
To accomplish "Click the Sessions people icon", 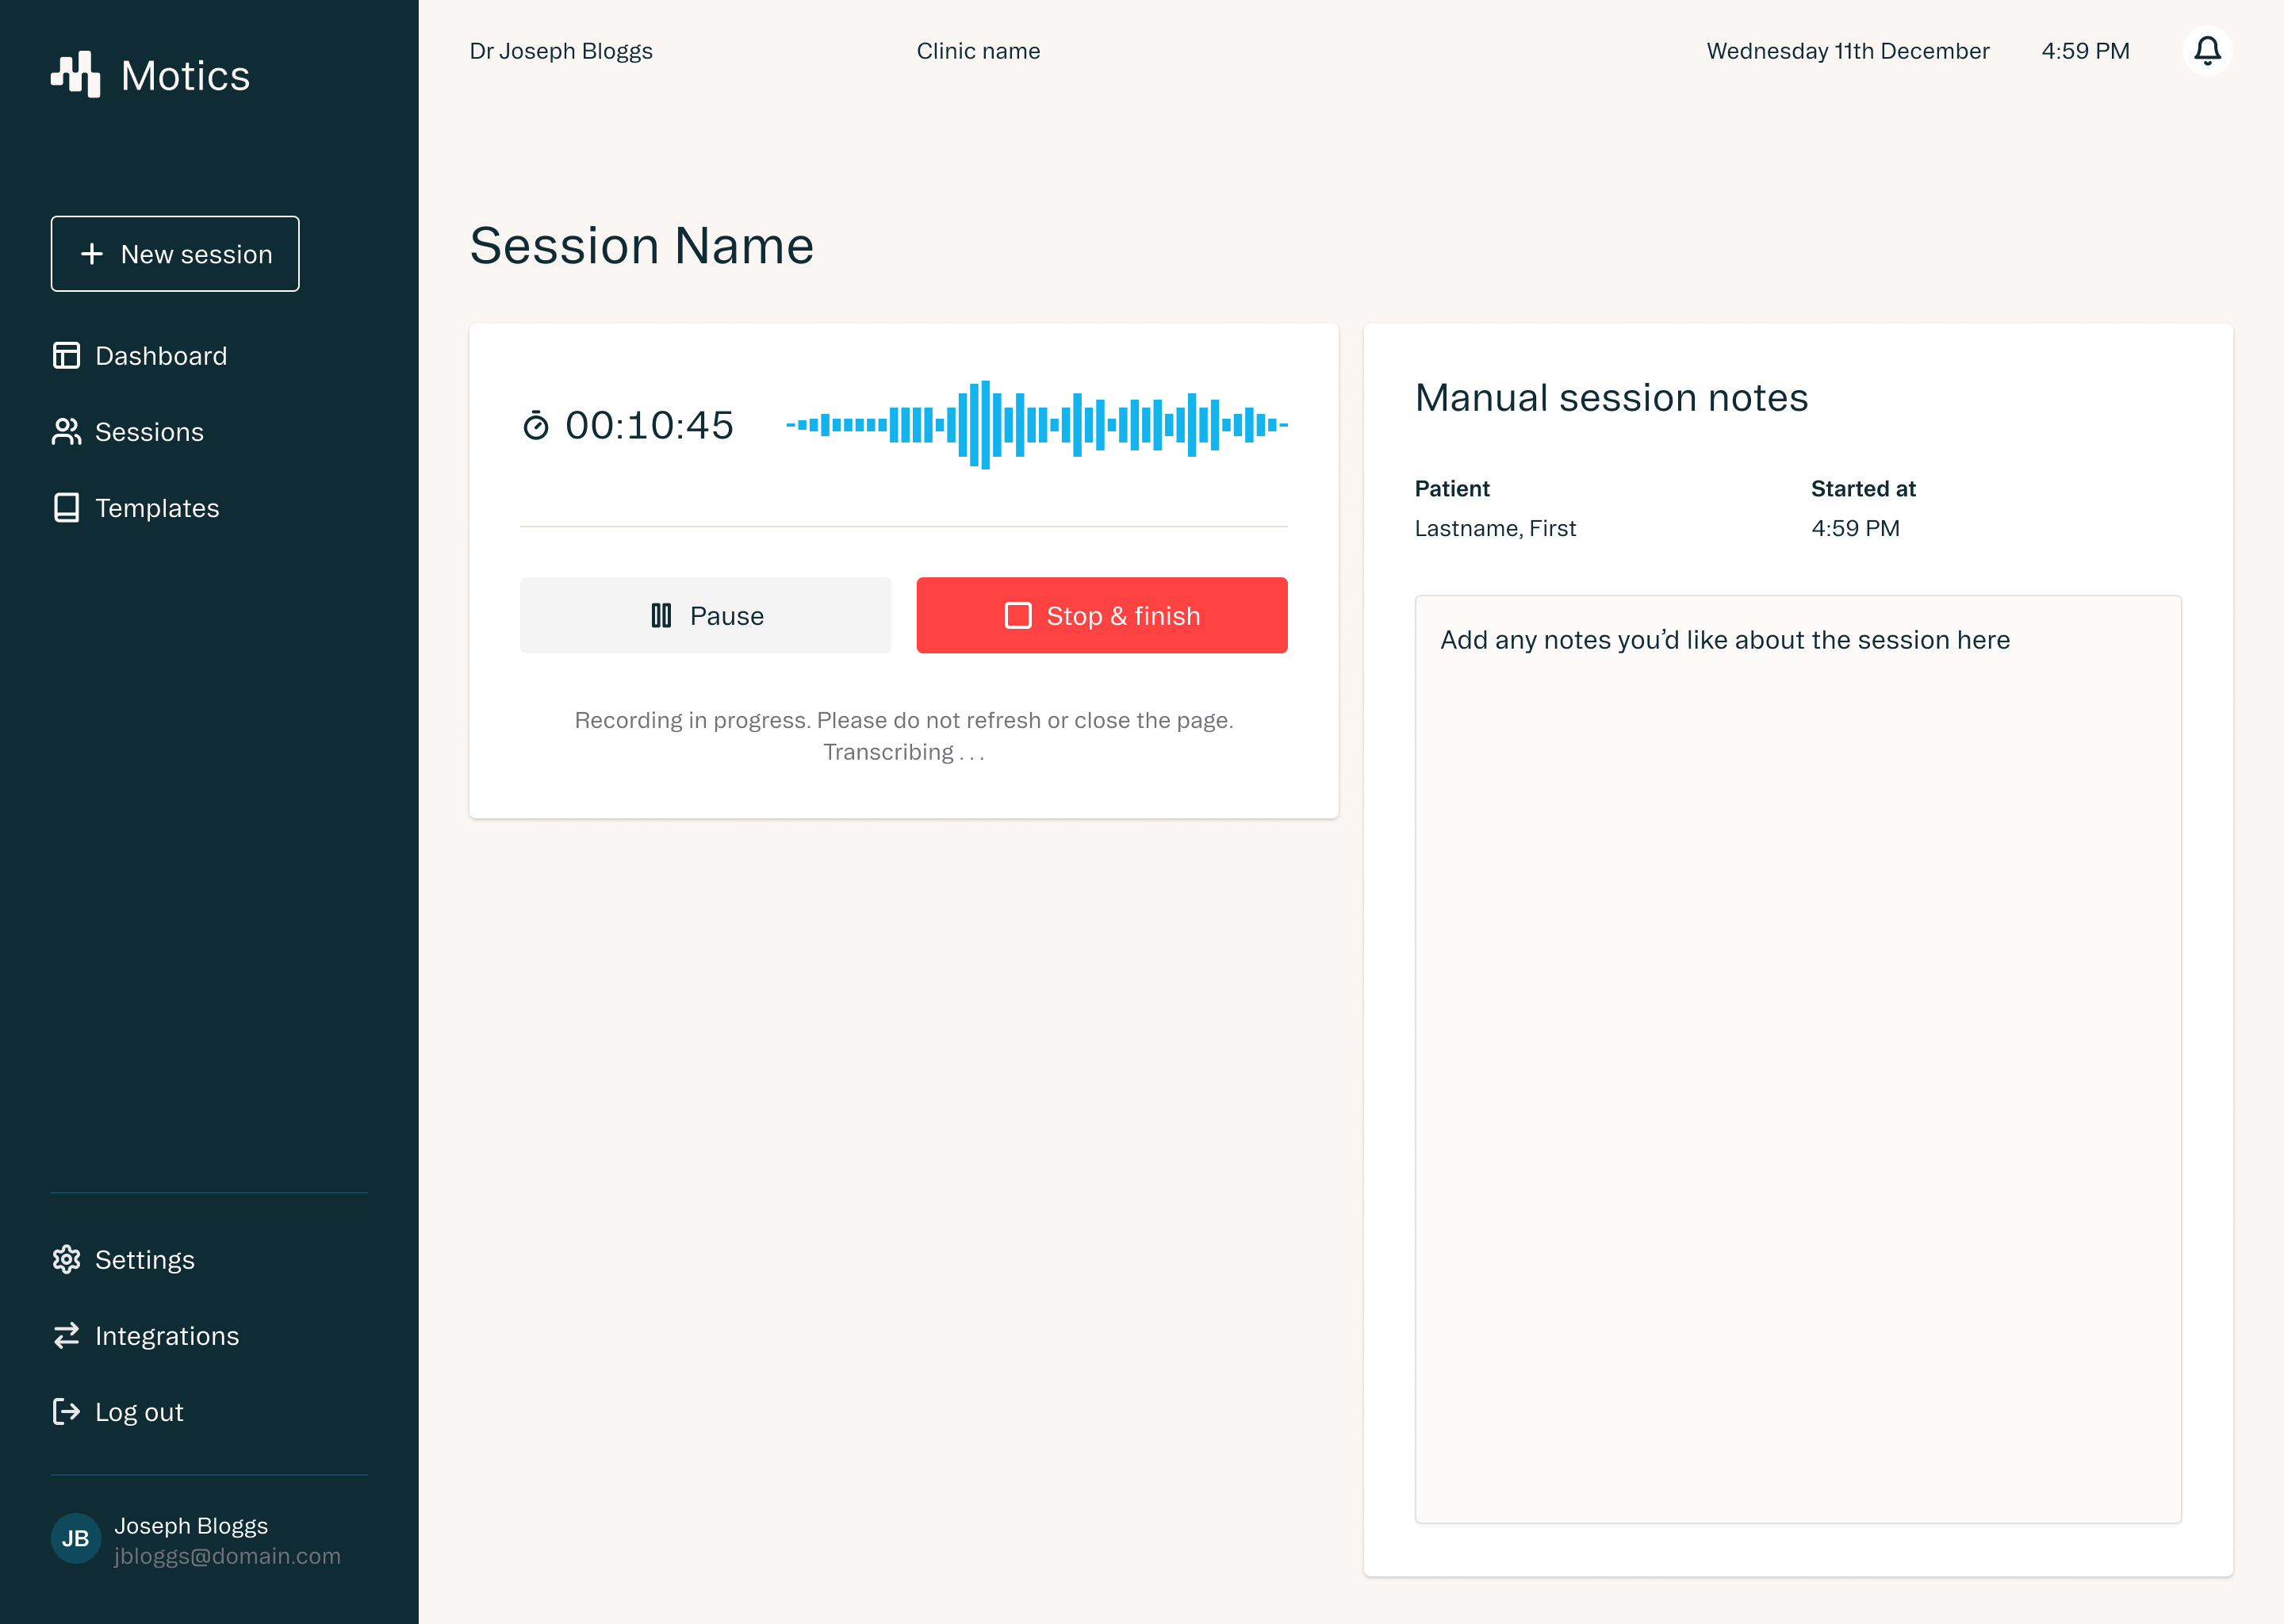I will click(x=66, y=432).
